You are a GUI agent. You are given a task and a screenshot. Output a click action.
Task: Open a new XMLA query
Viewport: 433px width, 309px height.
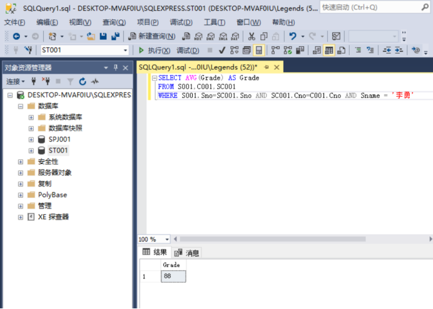[223, 36]
